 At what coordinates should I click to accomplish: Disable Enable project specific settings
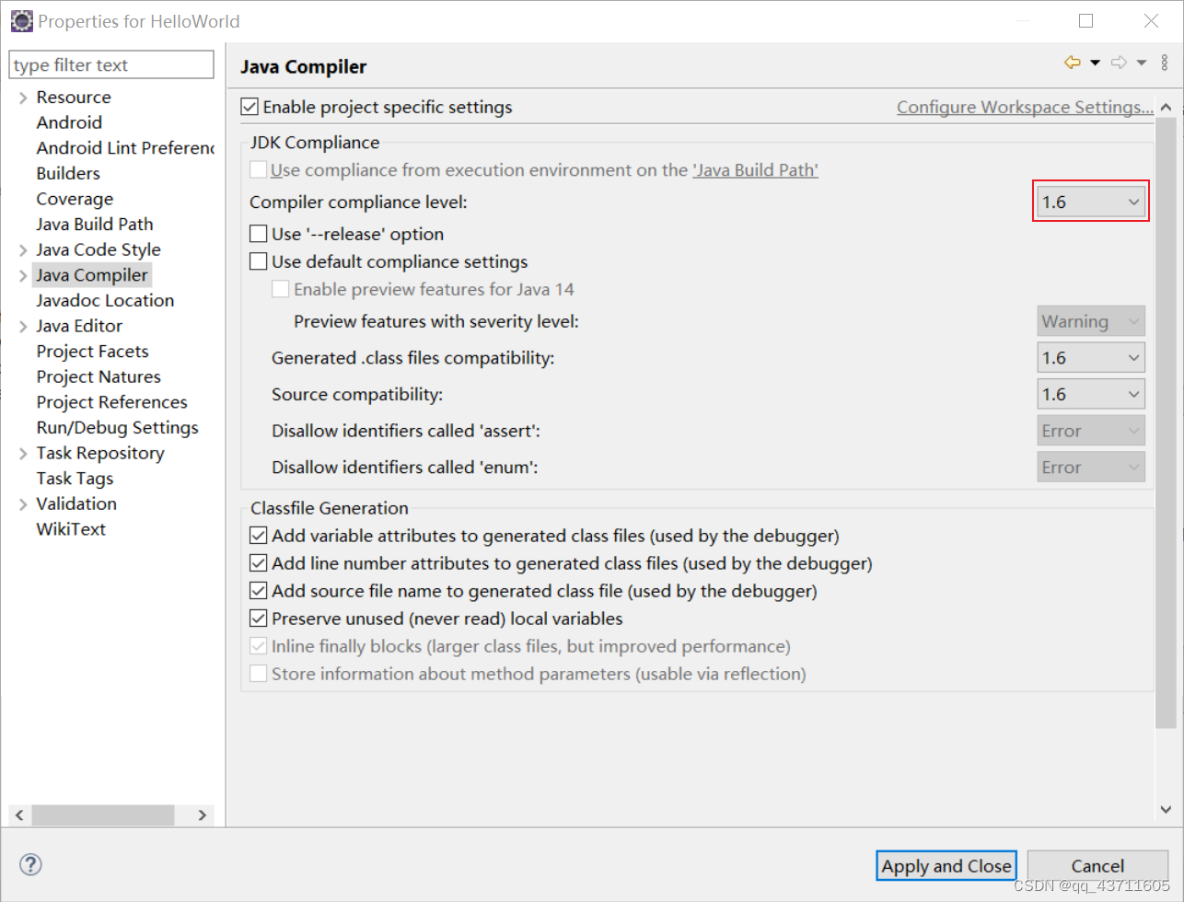point(249,106)
